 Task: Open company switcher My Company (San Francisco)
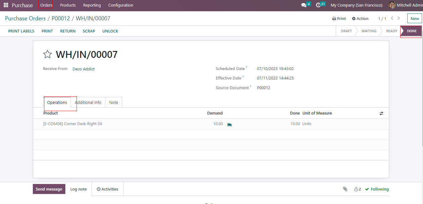(x=356, y=5)
